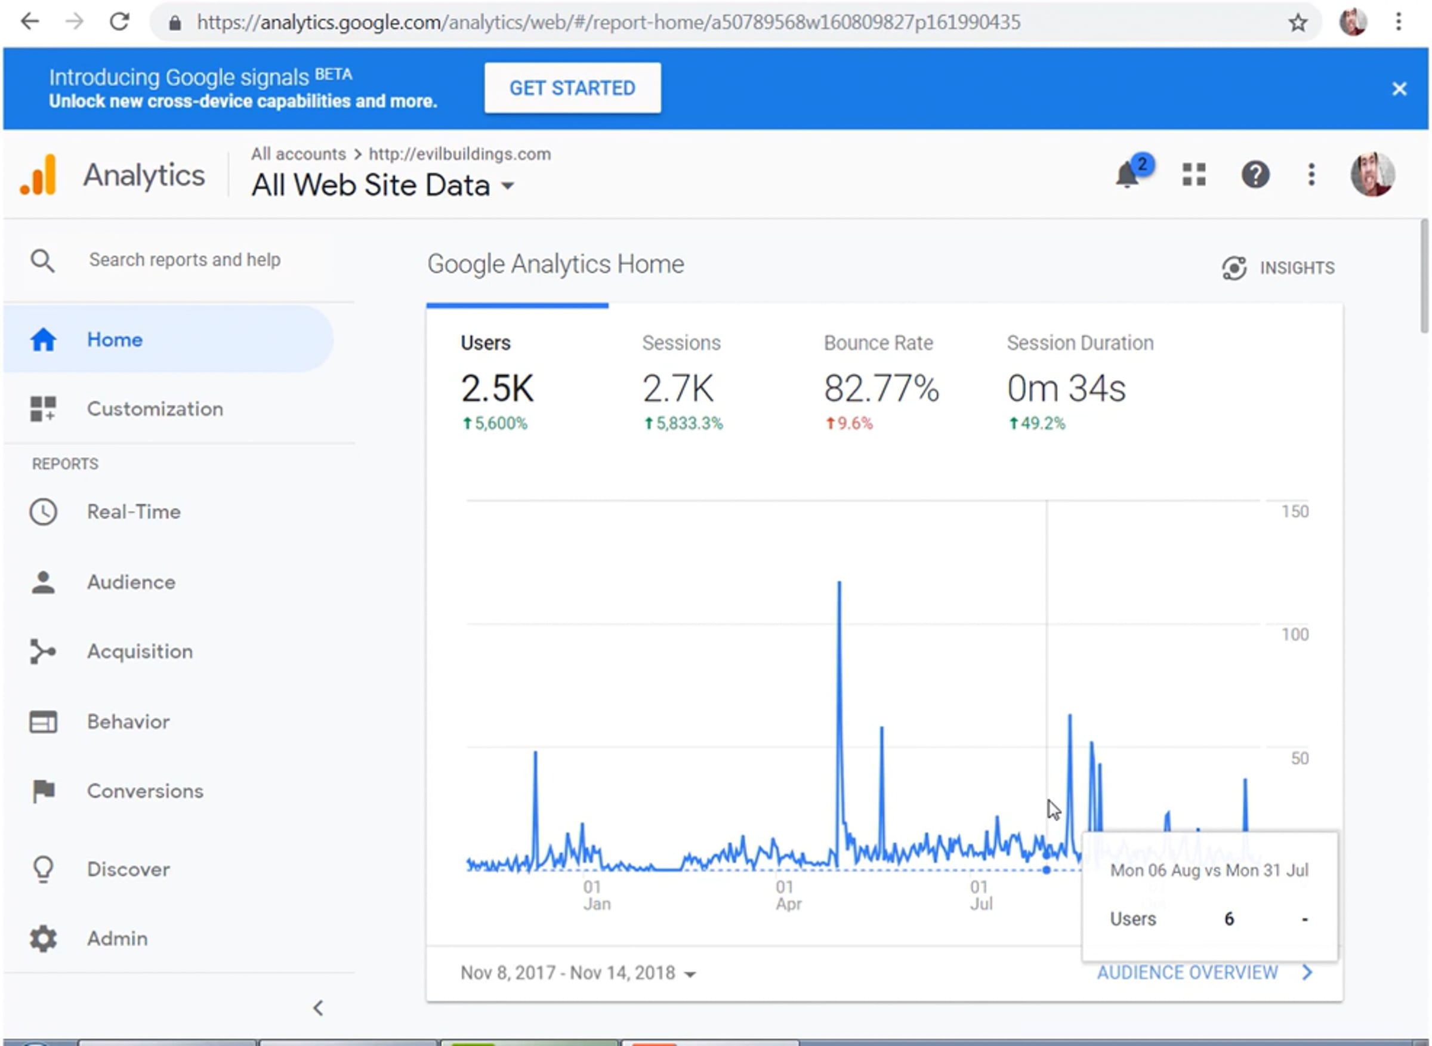
Task: Select the Bounce Rate metric tab
Action: (880, 379)
